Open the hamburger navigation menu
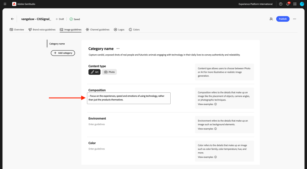 pyautogui.click(x=5, y=4)
